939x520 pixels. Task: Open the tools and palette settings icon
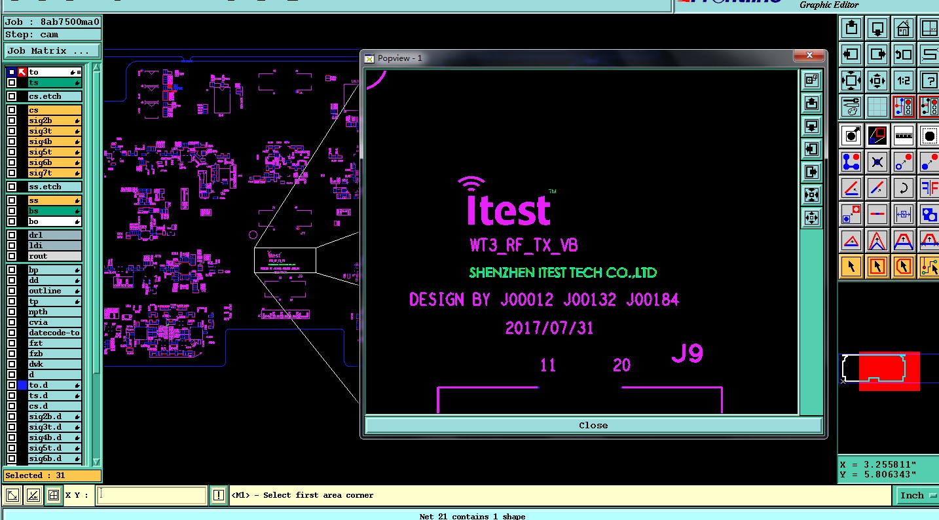coord(851,107)
